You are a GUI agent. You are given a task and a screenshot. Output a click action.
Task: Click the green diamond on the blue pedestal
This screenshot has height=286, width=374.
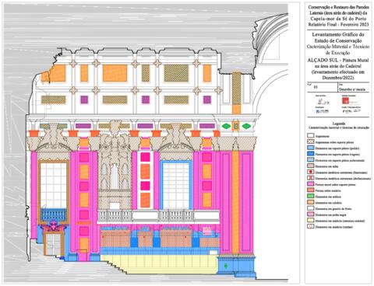(x=226, y=266)
